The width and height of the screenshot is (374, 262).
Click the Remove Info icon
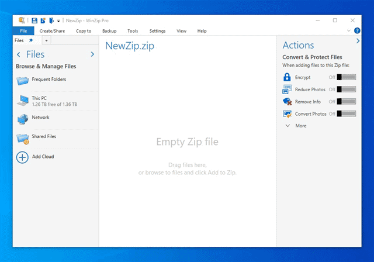click(x=287, y=102)
